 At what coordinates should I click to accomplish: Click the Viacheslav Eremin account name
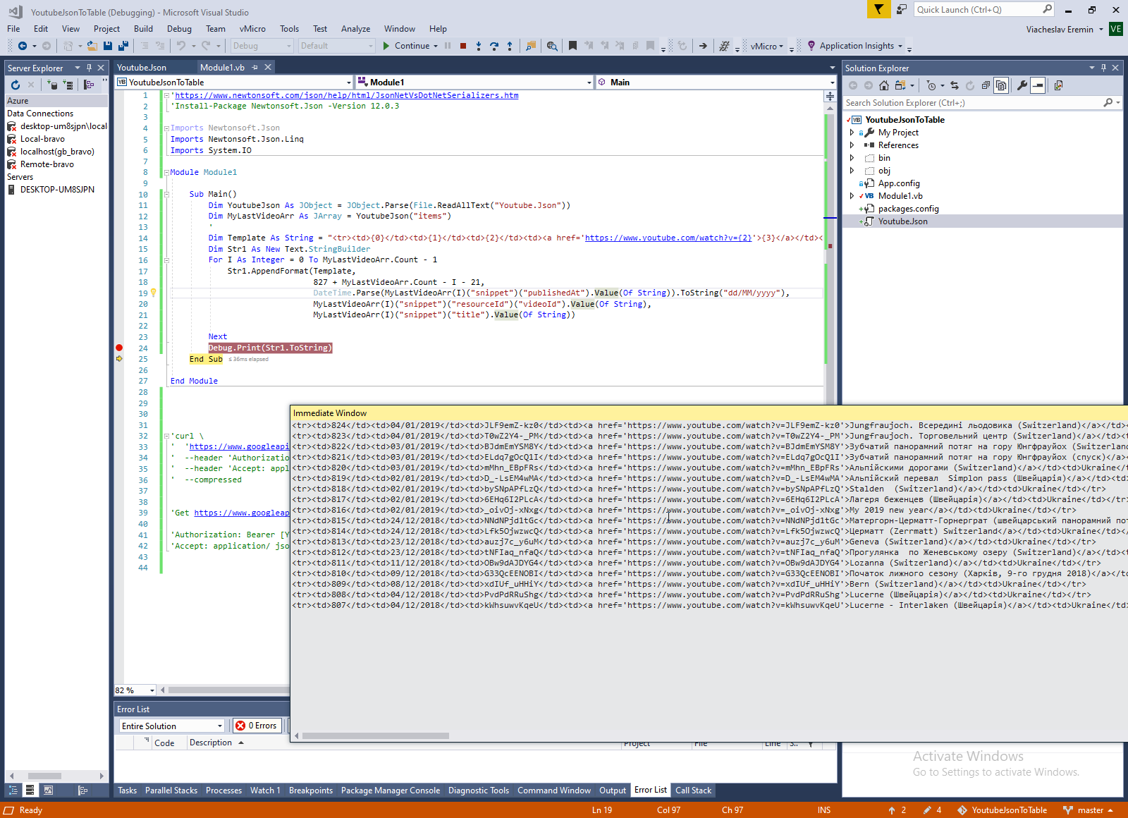click(1060, 30)
